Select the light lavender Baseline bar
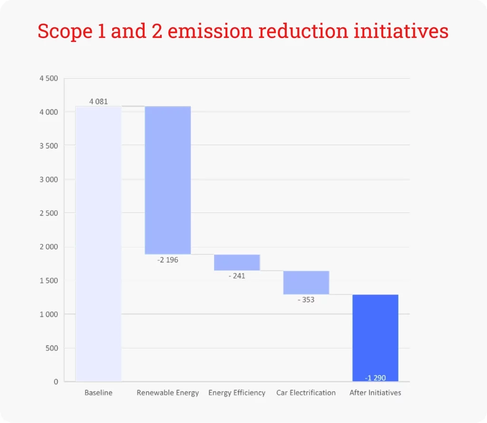 tap(98, 243)
